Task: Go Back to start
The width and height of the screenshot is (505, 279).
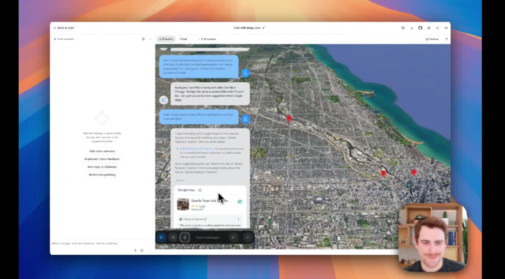Action: (64, 28)
